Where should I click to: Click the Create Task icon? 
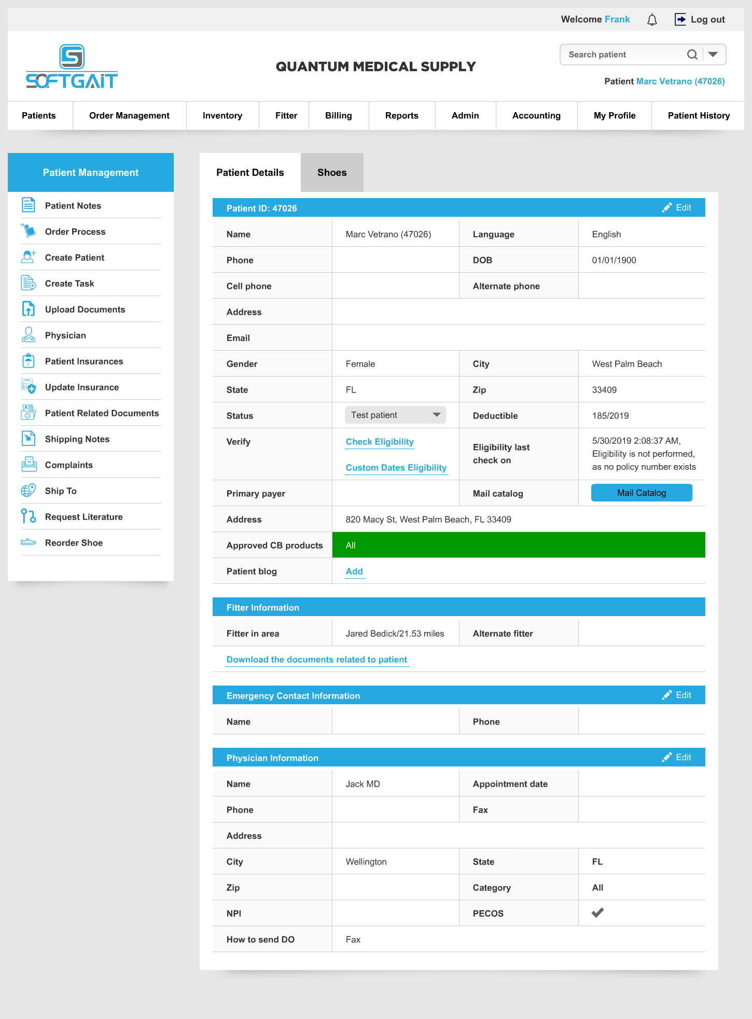pyautogui.click(x=29, y=283)
